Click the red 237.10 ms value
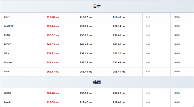The image size is (194, 107). (53, 93)
